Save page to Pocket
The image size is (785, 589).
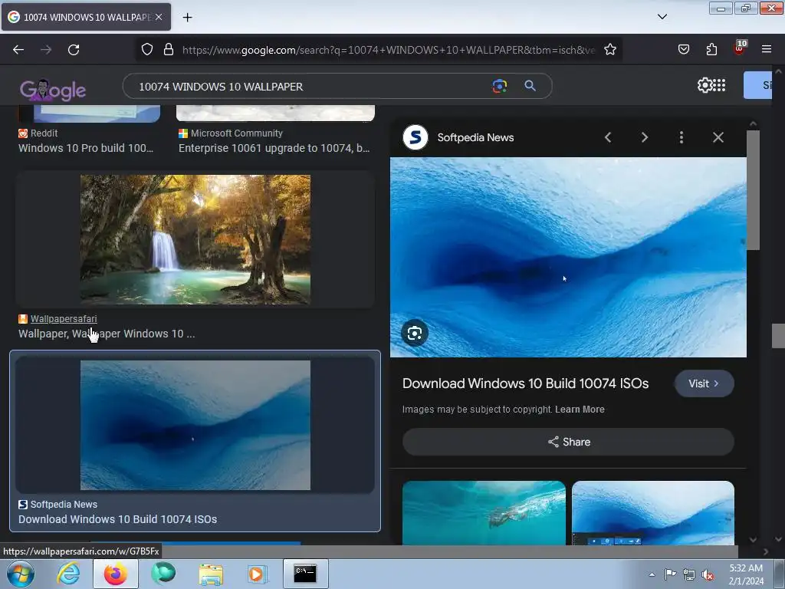click(683, 49)
